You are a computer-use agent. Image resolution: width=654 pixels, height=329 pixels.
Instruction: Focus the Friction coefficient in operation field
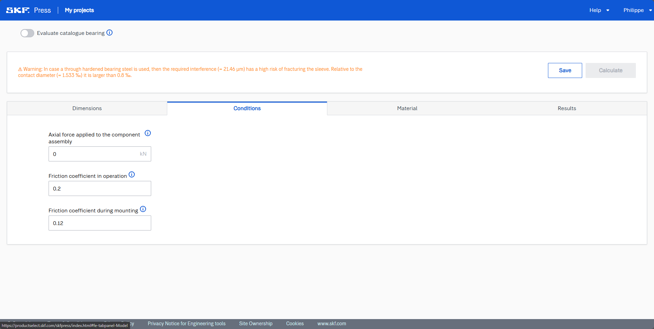coord(100,189)
